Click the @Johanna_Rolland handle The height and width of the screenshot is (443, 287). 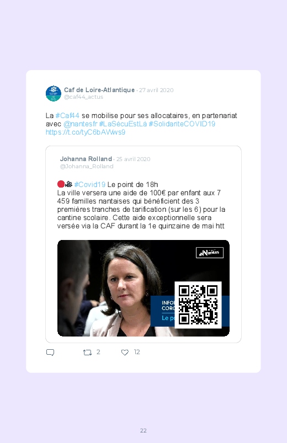pos(87,167)
